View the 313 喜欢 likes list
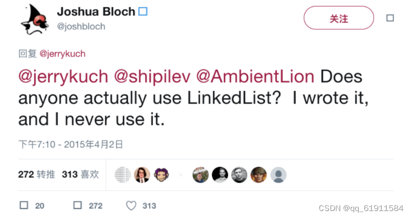The image size is (411, 217). pyautogui.click(x=80, y=174)
